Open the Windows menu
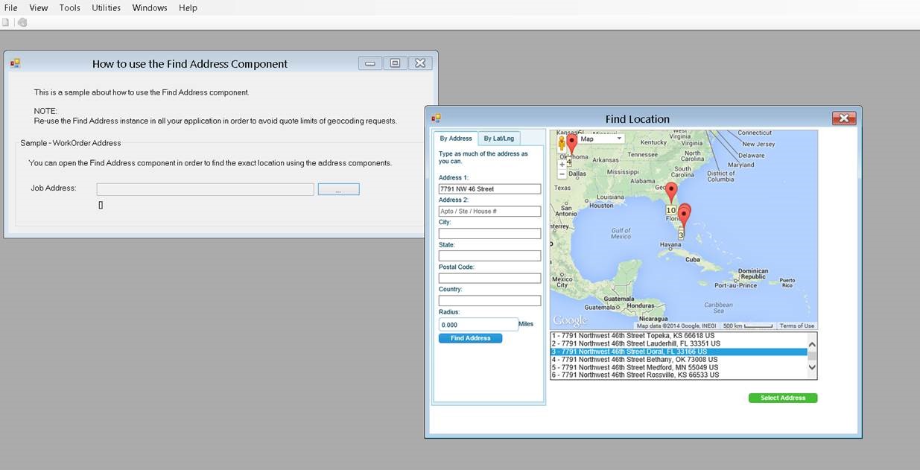Viewport: 920px width, 470px height. click(x=150, y=7)
